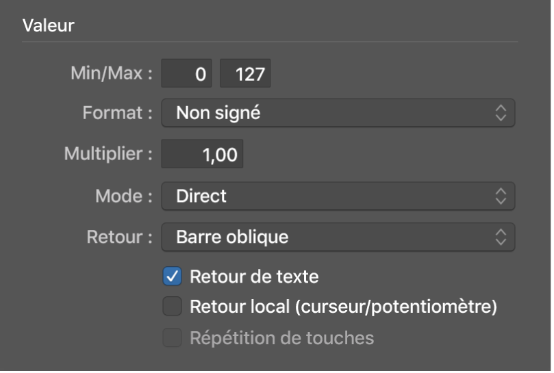Click the up/down chevrons of the Format popup
Screen dimensions: 554x373
pos(501,114)
